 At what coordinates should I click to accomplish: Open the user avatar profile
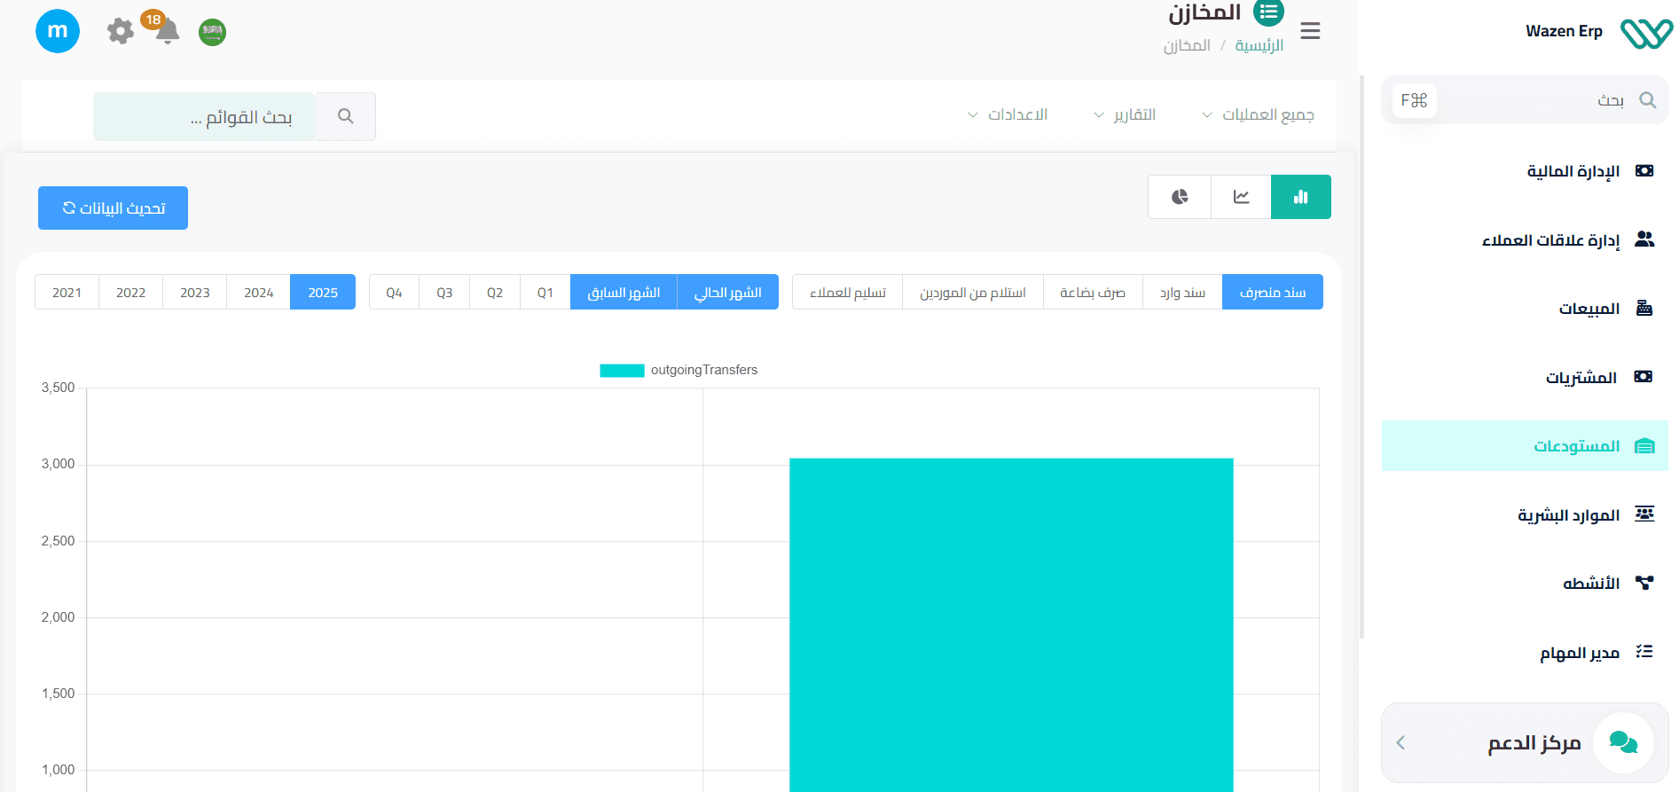pos(58,31)
